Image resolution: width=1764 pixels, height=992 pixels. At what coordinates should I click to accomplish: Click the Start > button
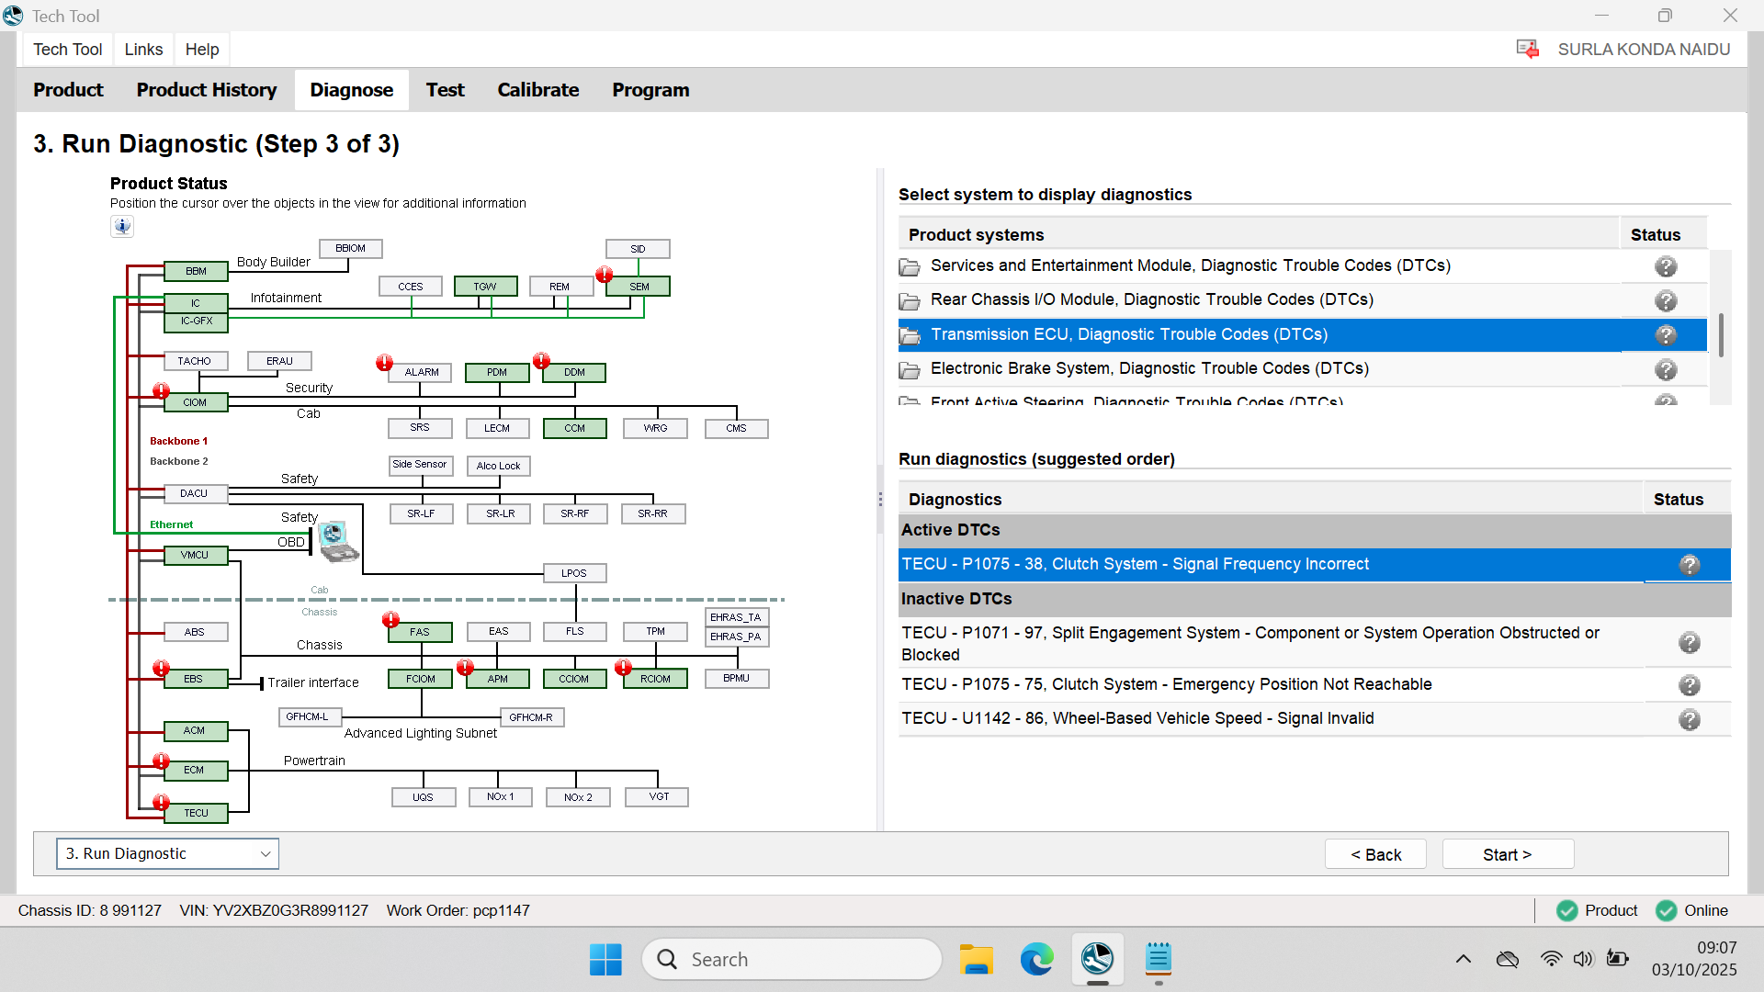click(1508, 854)
